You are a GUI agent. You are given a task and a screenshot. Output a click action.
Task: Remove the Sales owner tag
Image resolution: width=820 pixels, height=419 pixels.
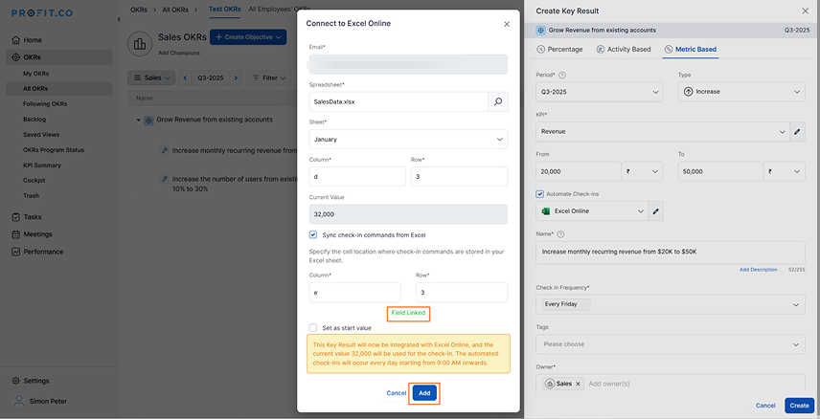(578, 384)
